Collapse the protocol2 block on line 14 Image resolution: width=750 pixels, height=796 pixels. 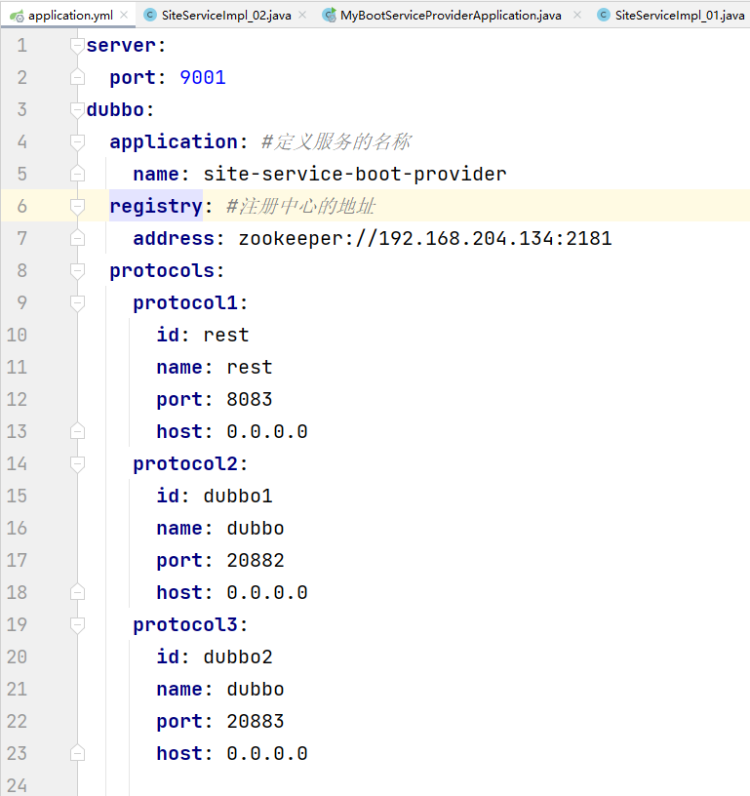[77, 464]
